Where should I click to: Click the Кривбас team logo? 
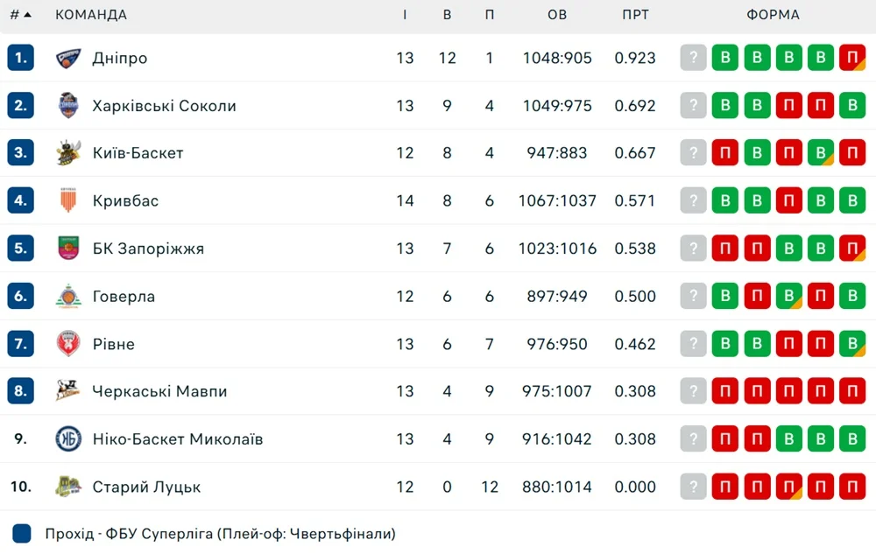click(68, 200)
